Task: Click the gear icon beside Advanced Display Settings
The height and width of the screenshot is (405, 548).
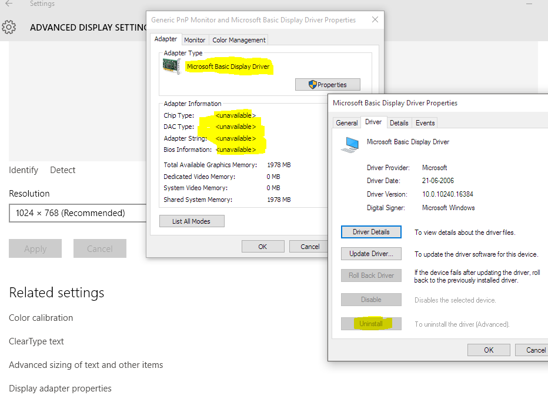Action: click(9, 27)
